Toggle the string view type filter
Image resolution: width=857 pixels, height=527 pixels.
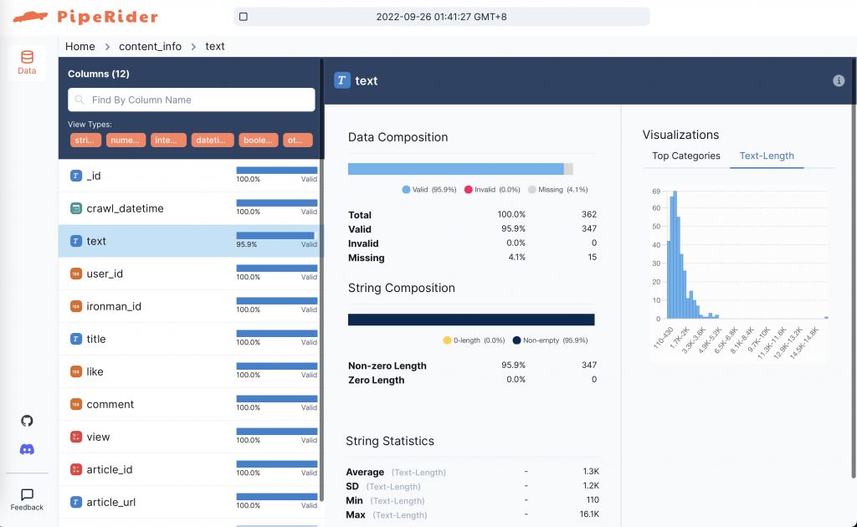(x=86, y=141)
